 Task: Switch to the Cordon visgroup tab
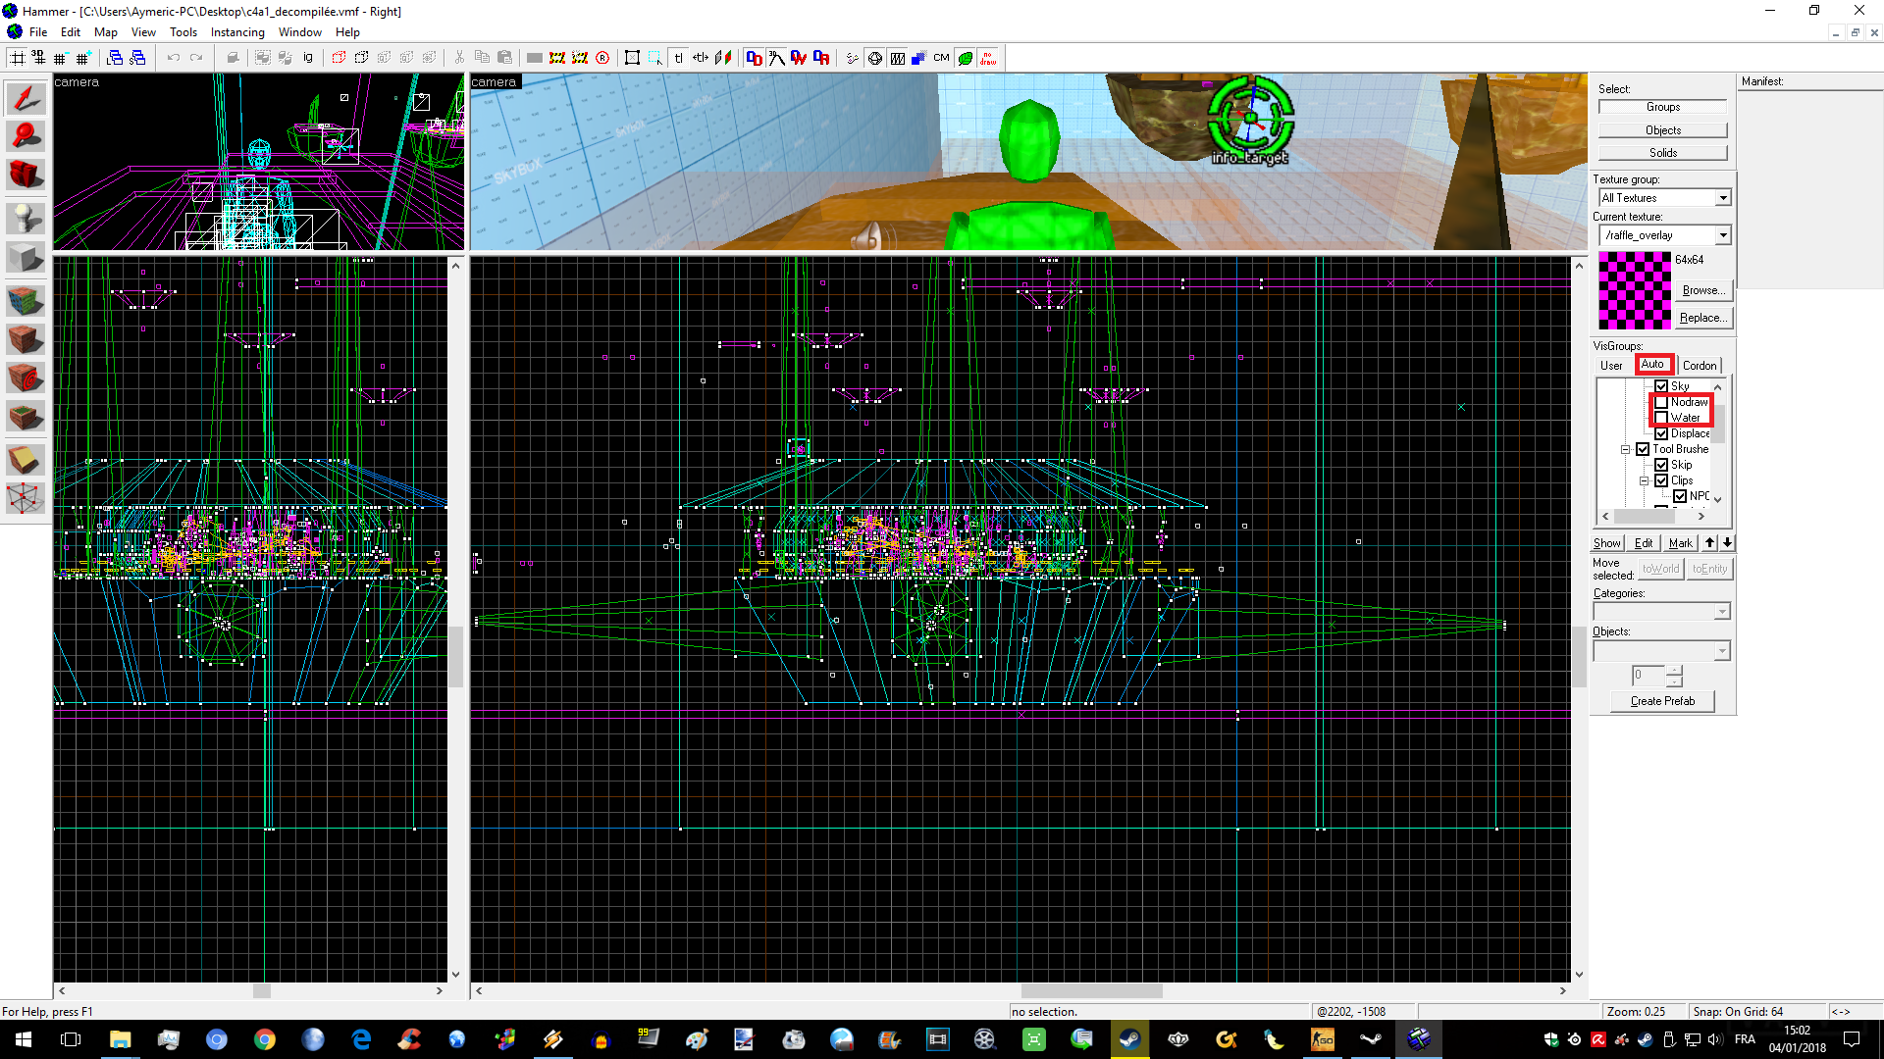1700,366
